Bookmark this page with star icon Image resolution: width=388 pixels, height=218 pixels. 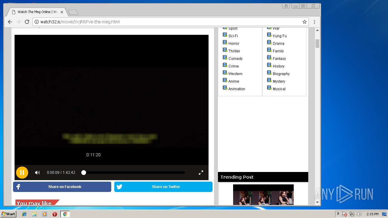305,22
